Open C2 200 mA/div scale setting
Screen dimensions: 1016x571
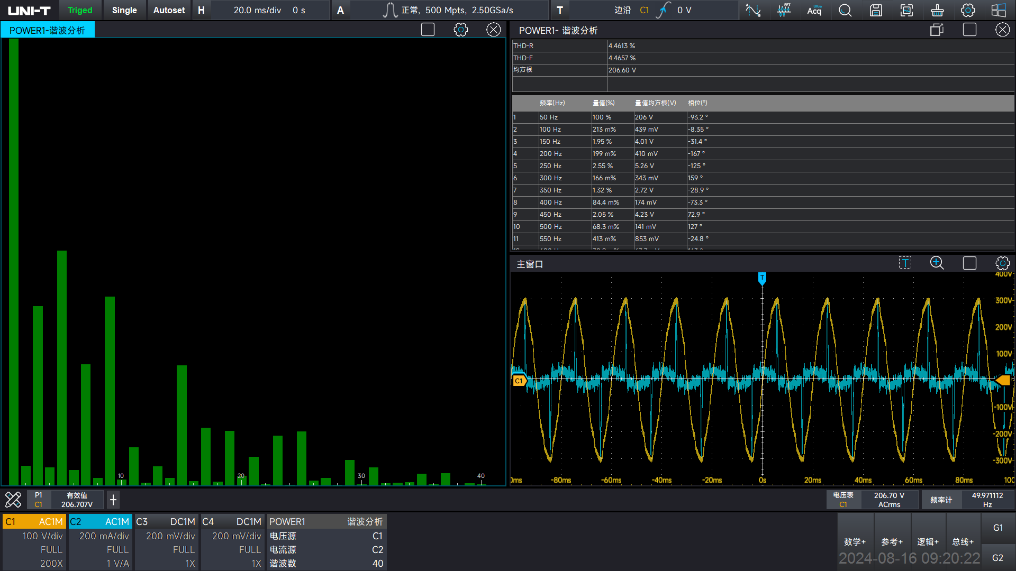[104, 536]
